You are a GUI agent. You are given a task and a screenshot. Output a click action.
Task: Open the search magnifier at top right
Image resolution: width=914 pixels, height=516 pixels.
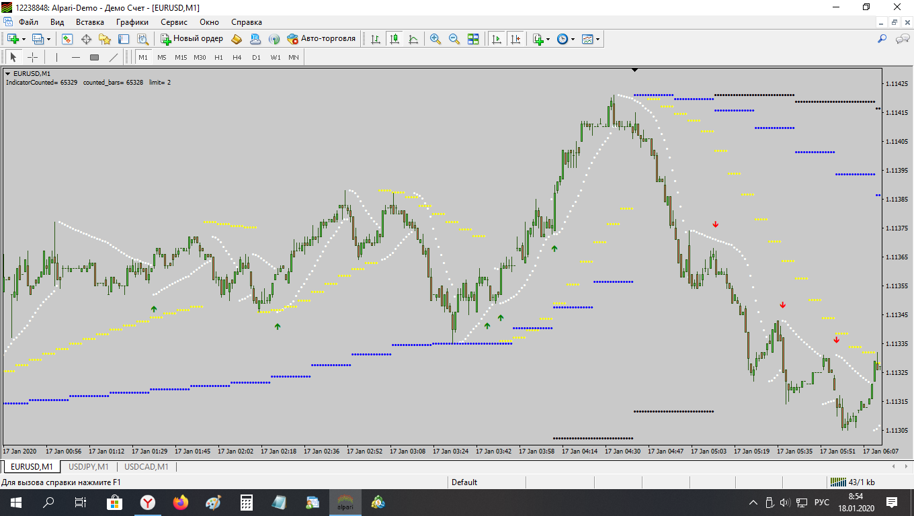coord(882,39)
